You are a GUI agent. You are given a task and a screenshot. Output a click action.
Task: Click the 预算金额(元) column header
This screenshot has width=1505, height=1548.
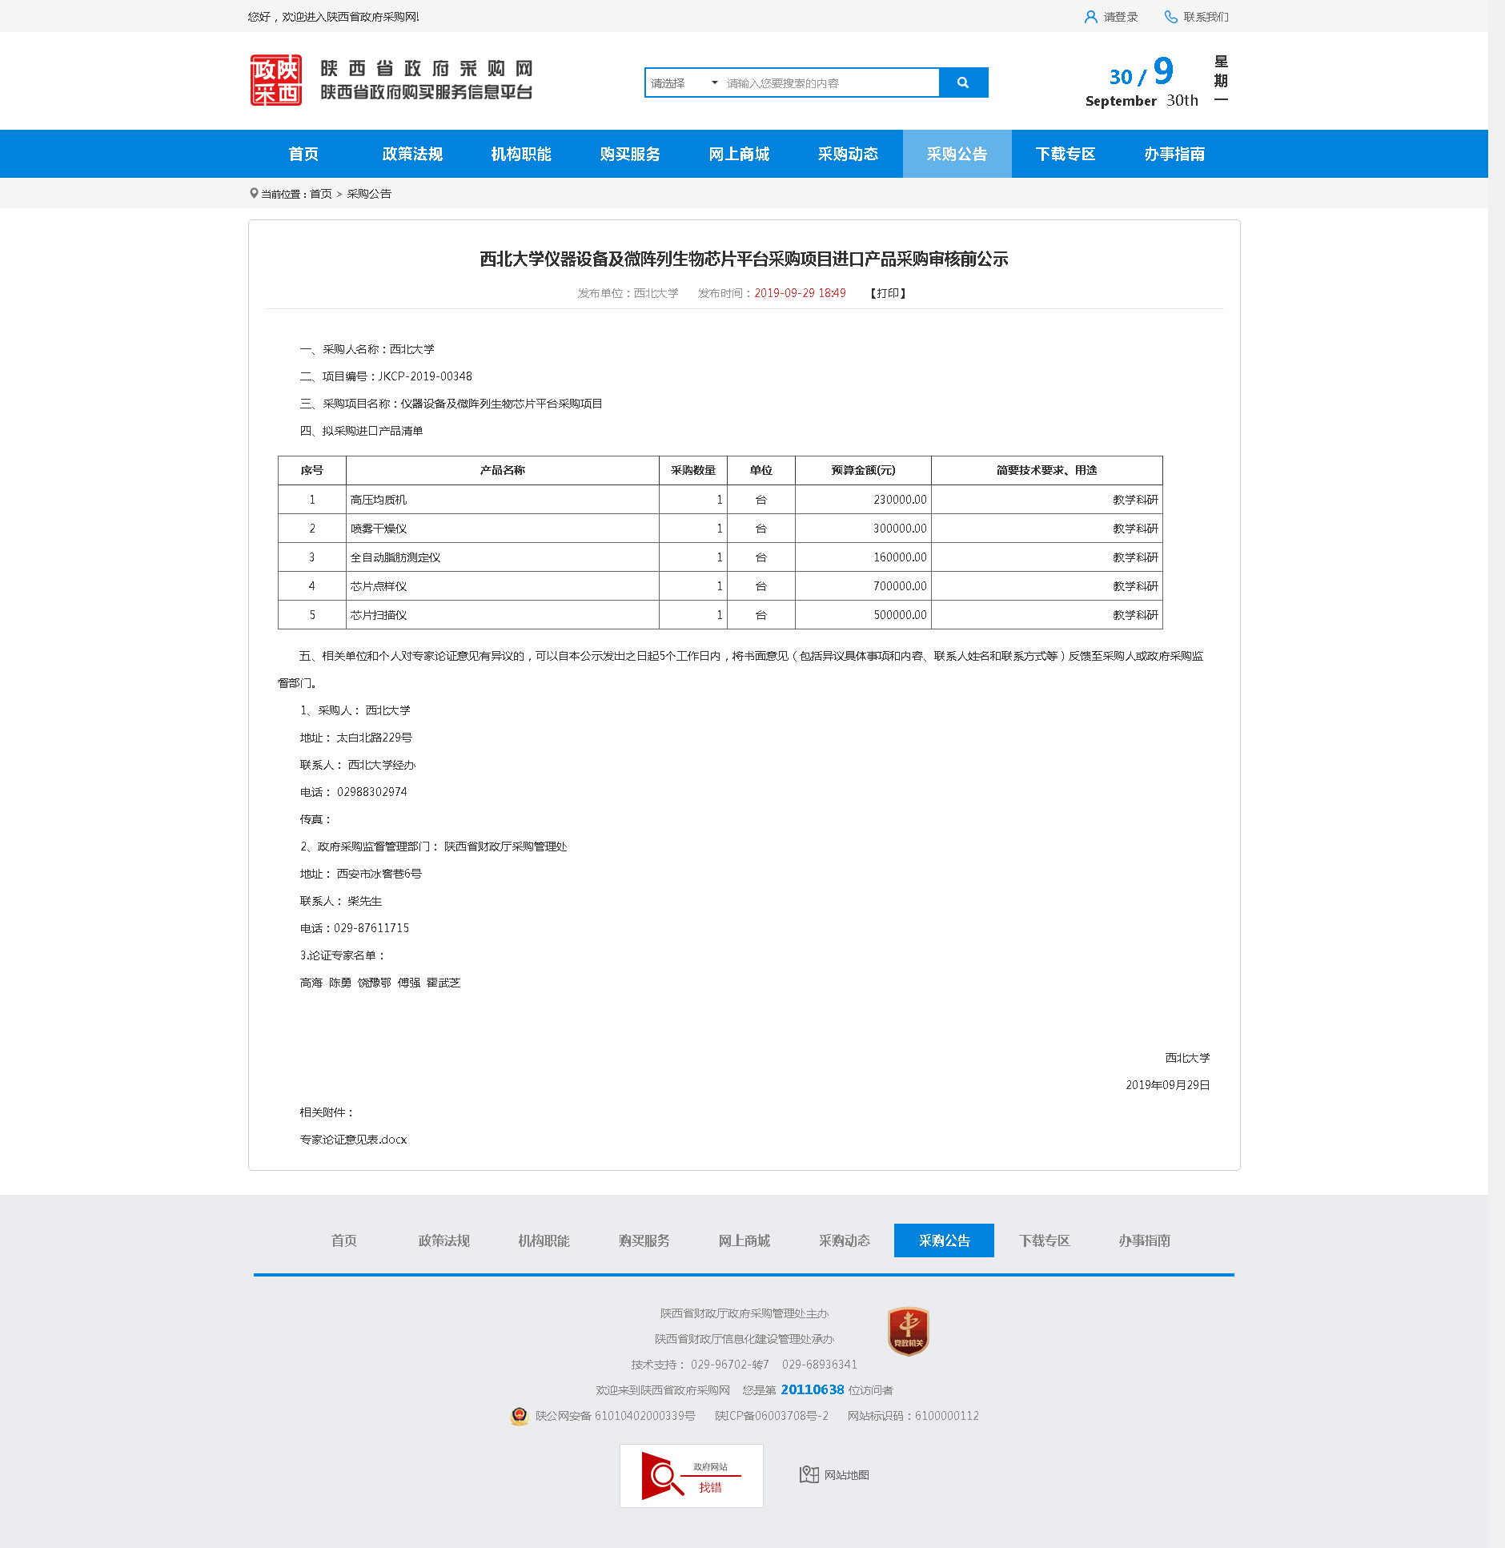click(863, 470)
